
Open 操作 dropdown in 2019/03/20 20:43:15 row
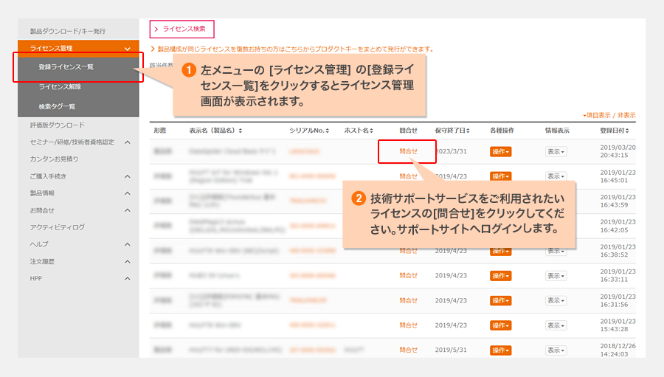[x=500, y=152]
